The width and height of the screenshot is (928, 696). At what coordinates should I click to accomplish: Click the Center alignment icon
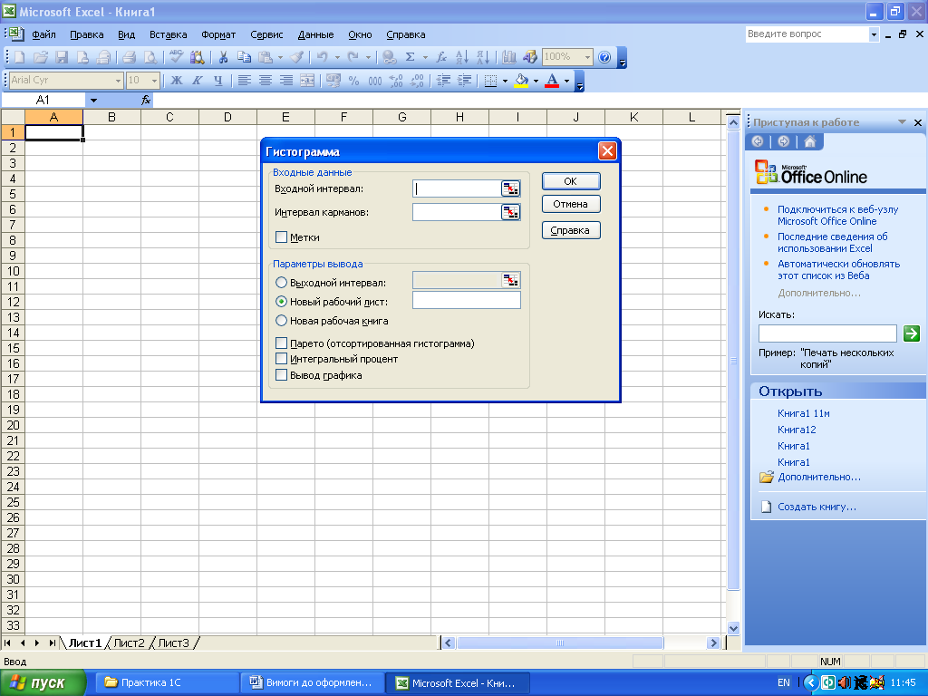click(x=266, y=80)
